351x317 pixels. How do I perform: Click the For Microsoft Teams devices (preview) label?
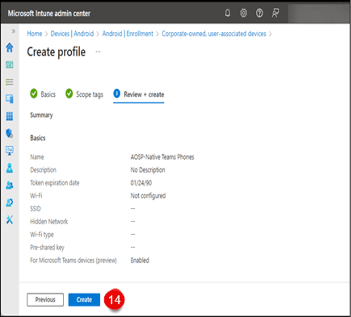73,260
